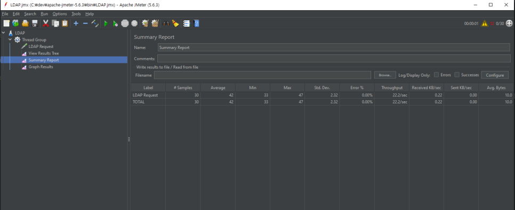Click the 0/30 active threads indicator
The width and height of the screenshot is (515, 210).
tap(500, 23)
